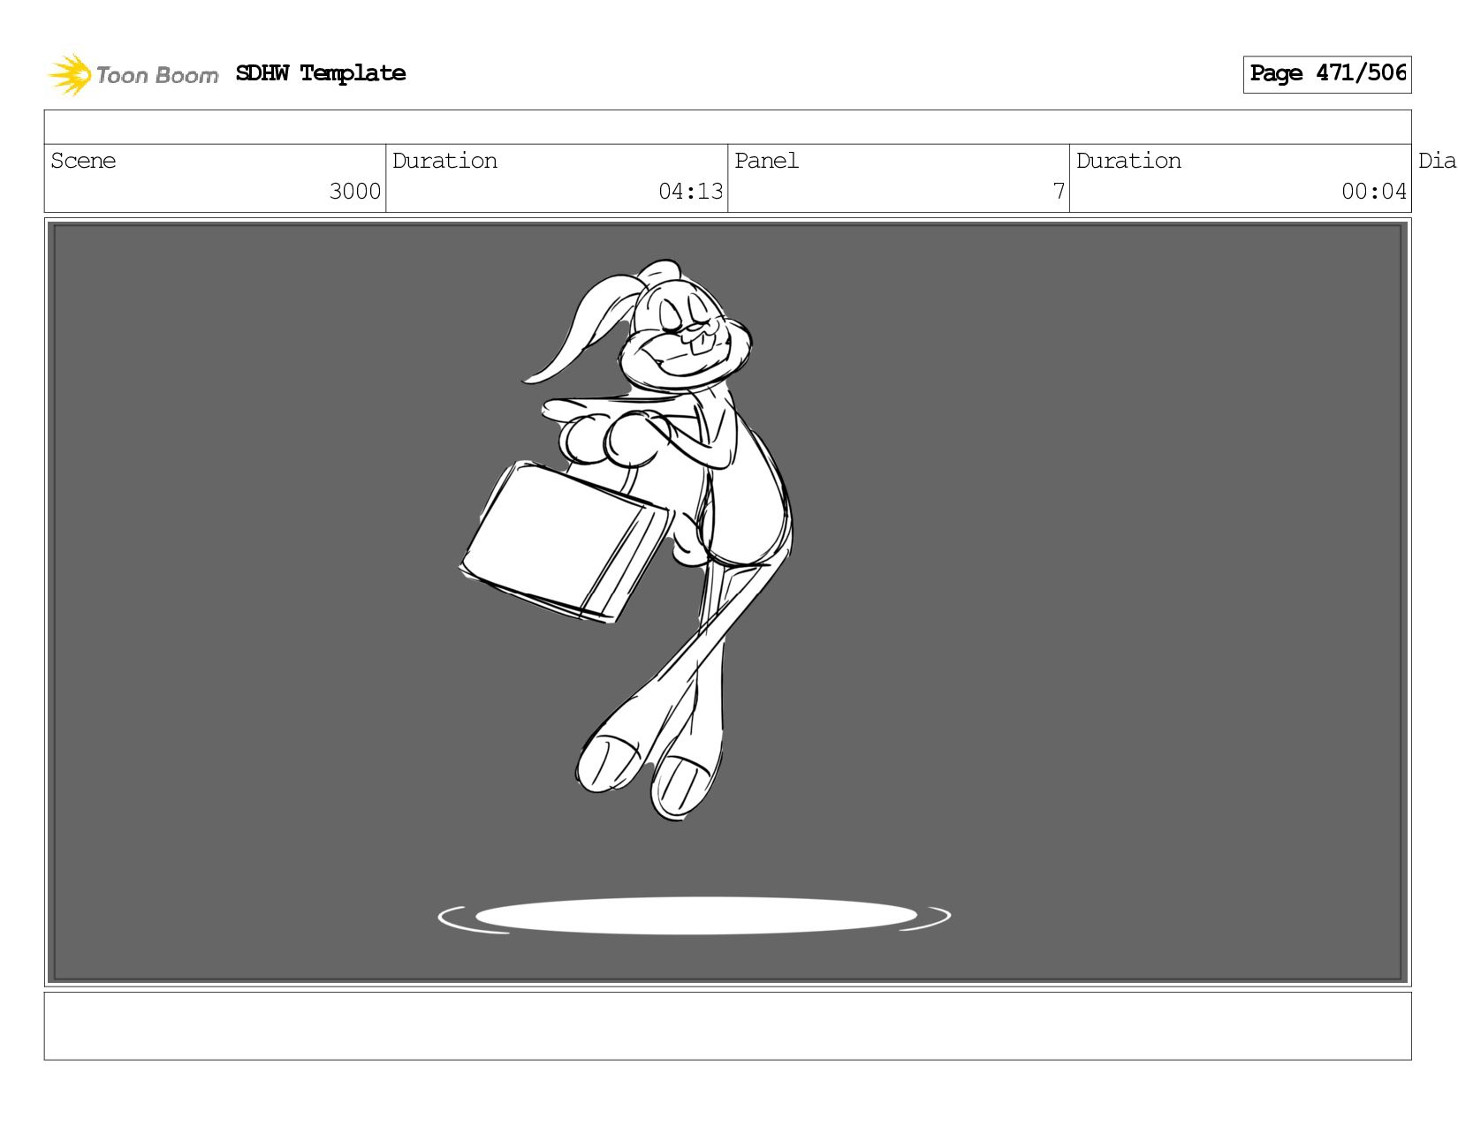Click the Panel label
Screen dimensions: 1458x1126
coord(766,161)
